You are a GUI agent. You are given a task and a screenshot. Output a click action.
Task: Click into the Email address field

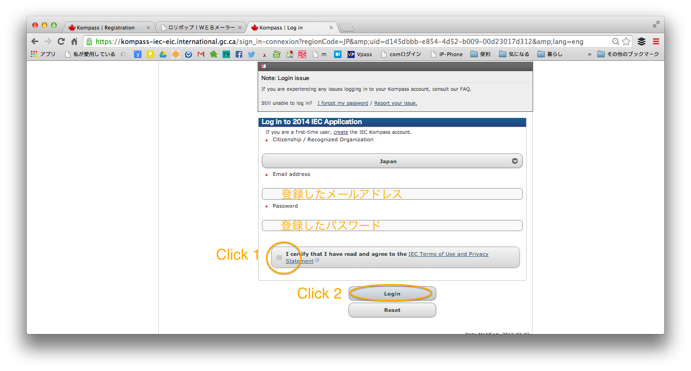[x=392, y=194]
